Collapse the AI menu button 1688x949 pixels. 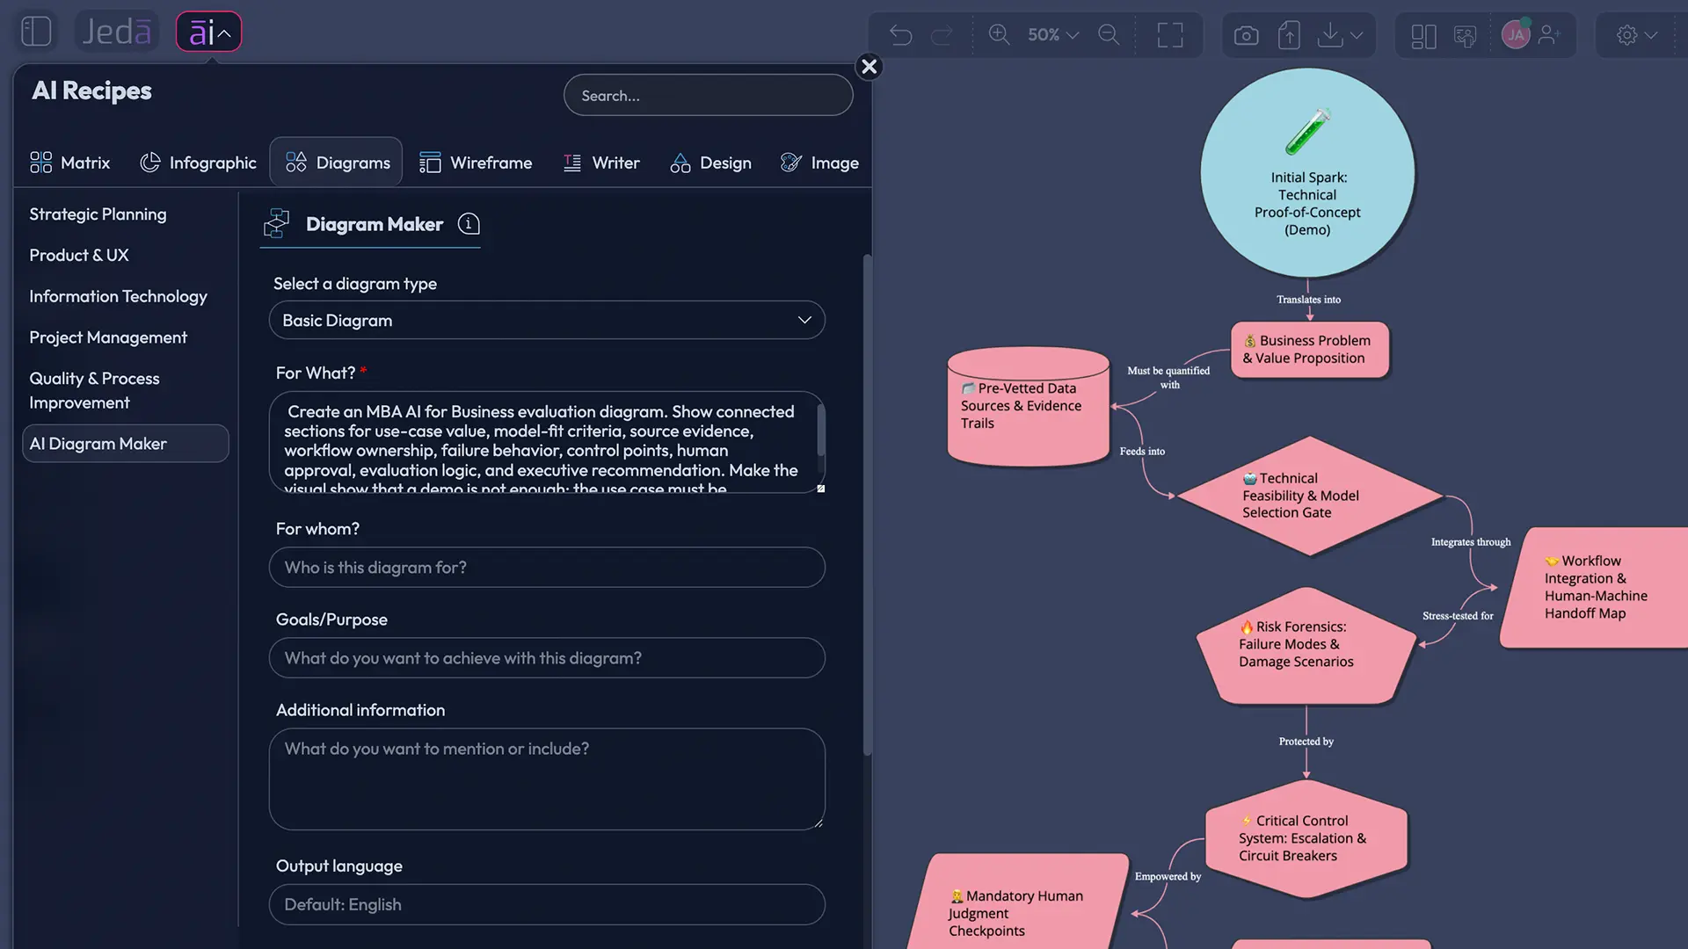pyautogui.click(x=208, y=32)
